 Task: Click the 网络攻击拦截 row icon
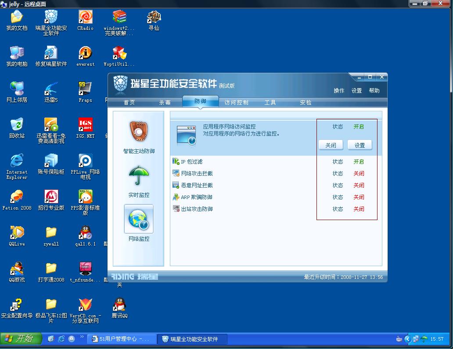[x=176, y=173]
